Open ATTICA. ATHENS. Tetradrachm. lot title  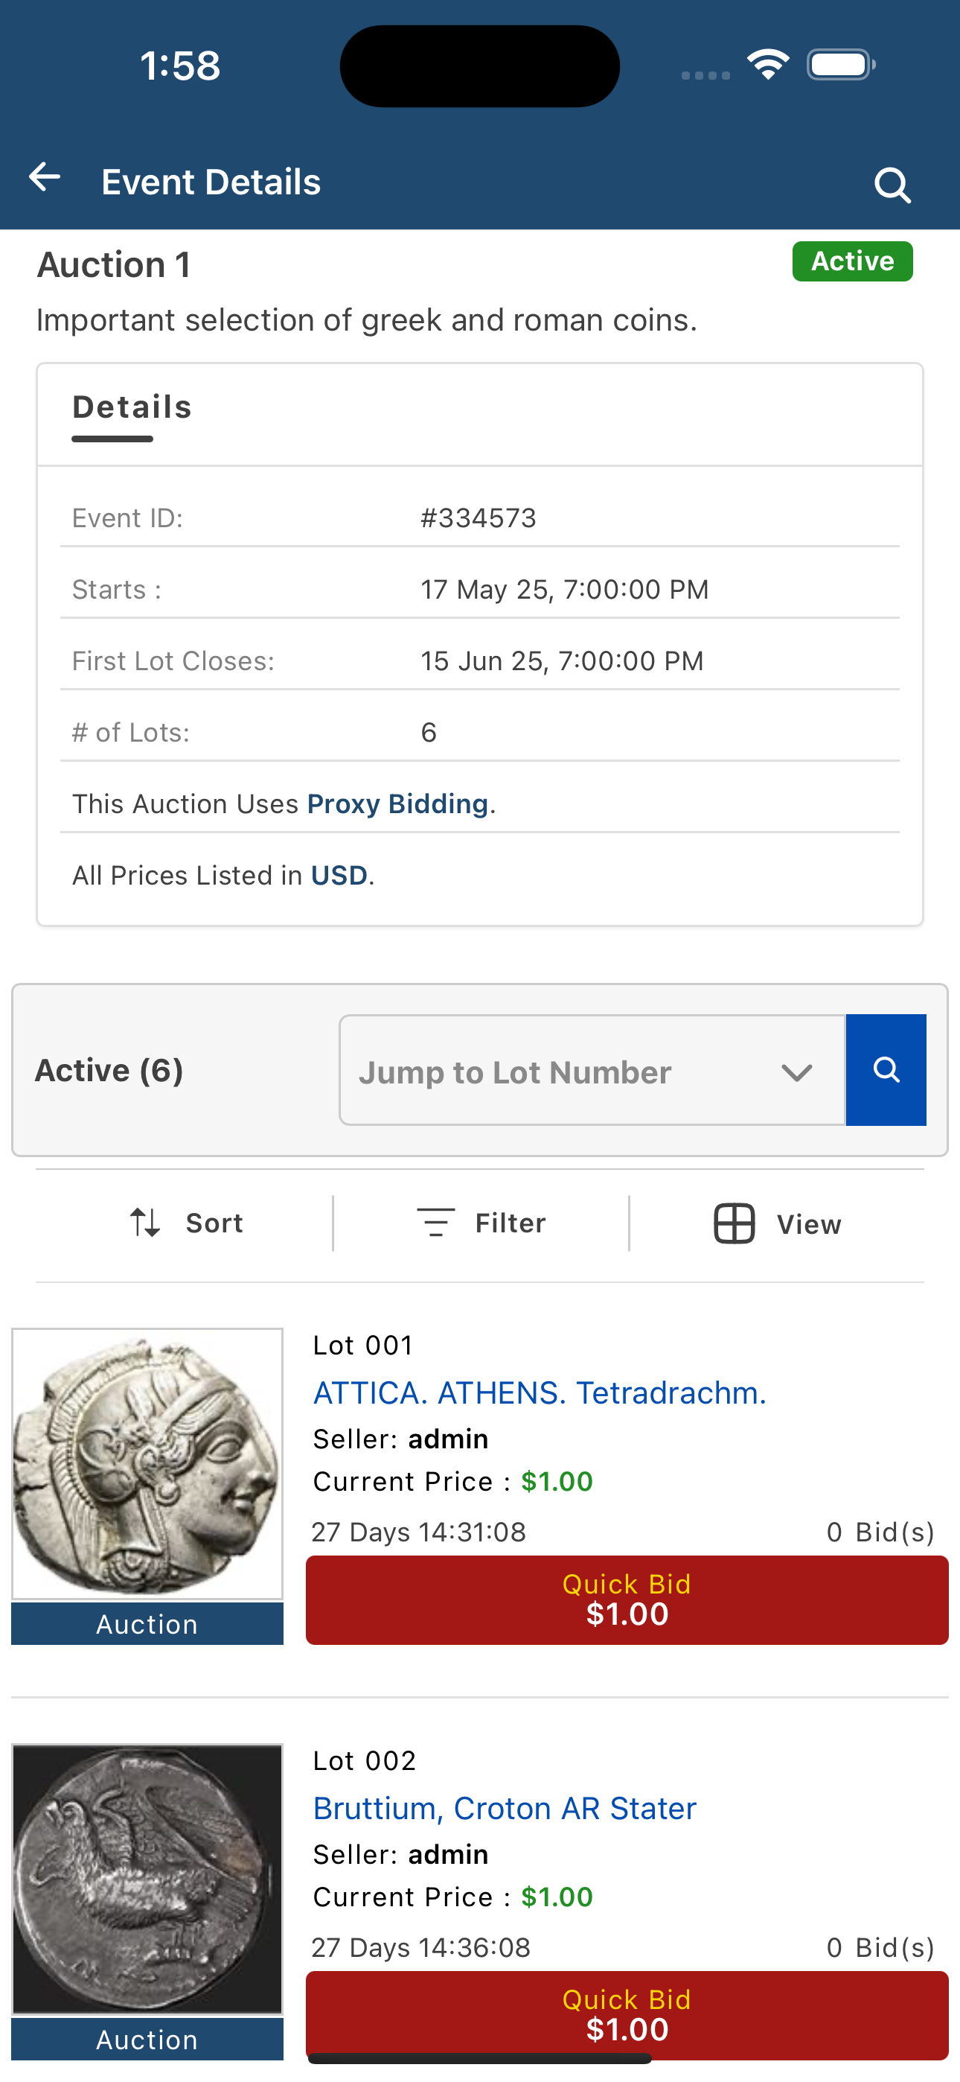[x=540, y=1392]
